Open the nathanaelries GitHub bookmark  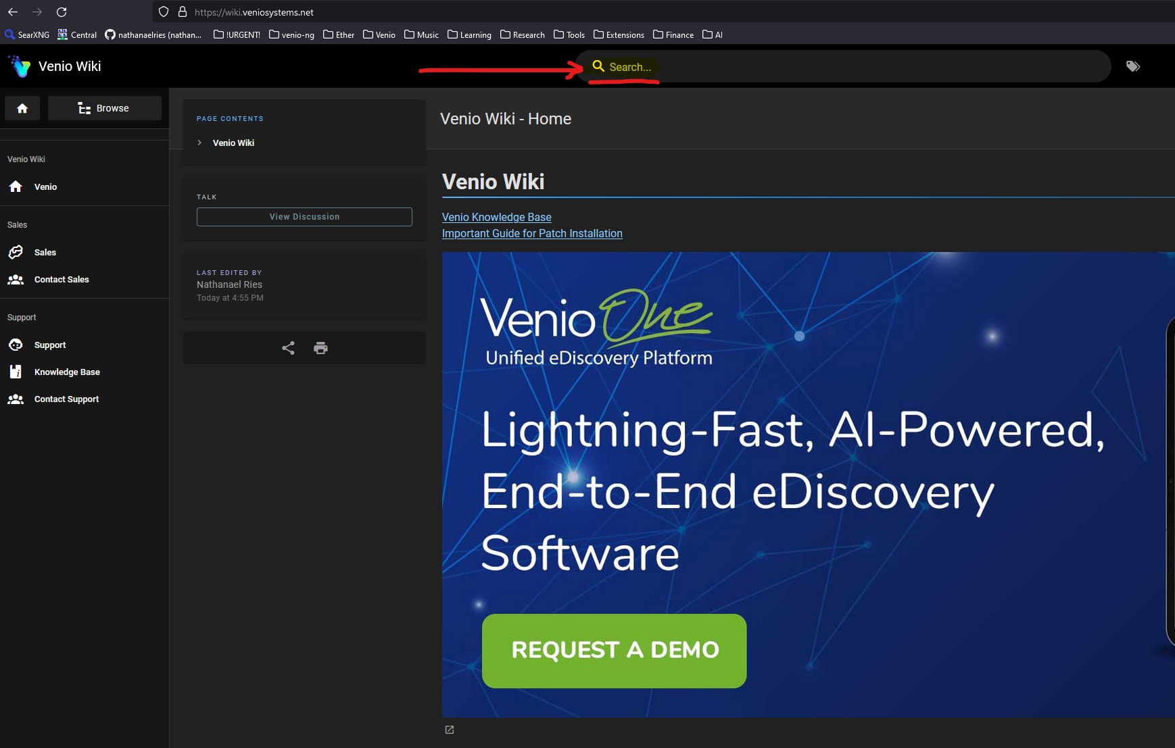click(153, 34)
